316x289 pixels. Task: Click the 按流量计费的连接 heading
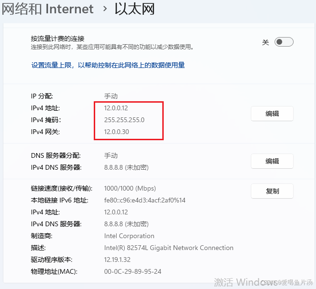click(x=58, y=39)
